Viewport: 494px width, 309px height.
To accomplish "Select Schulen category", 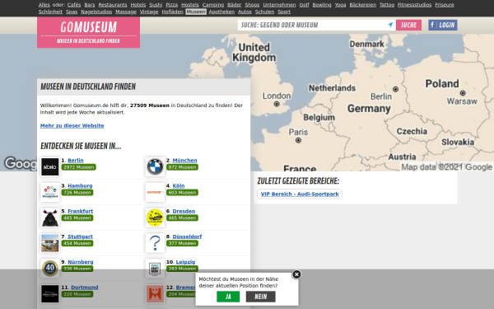I will tap(264, 12).
